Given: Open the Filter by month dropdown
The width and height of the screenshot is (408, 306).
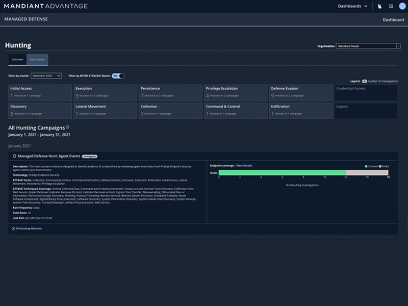Looking at the screenshot, I should pos(46,75).
